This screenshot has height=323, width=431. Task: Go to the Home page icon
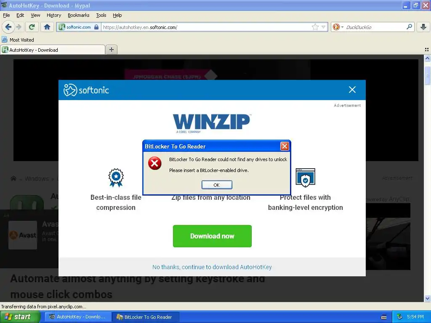point(47,27)
